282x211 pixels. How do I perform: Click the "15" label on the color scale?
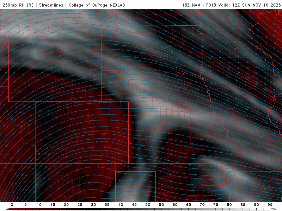53,205
